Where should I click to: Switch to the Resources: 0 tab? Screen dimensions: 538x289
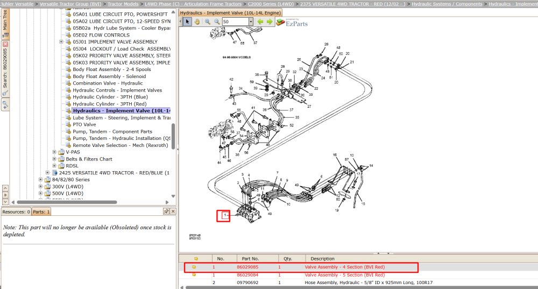tap(16, 212)
